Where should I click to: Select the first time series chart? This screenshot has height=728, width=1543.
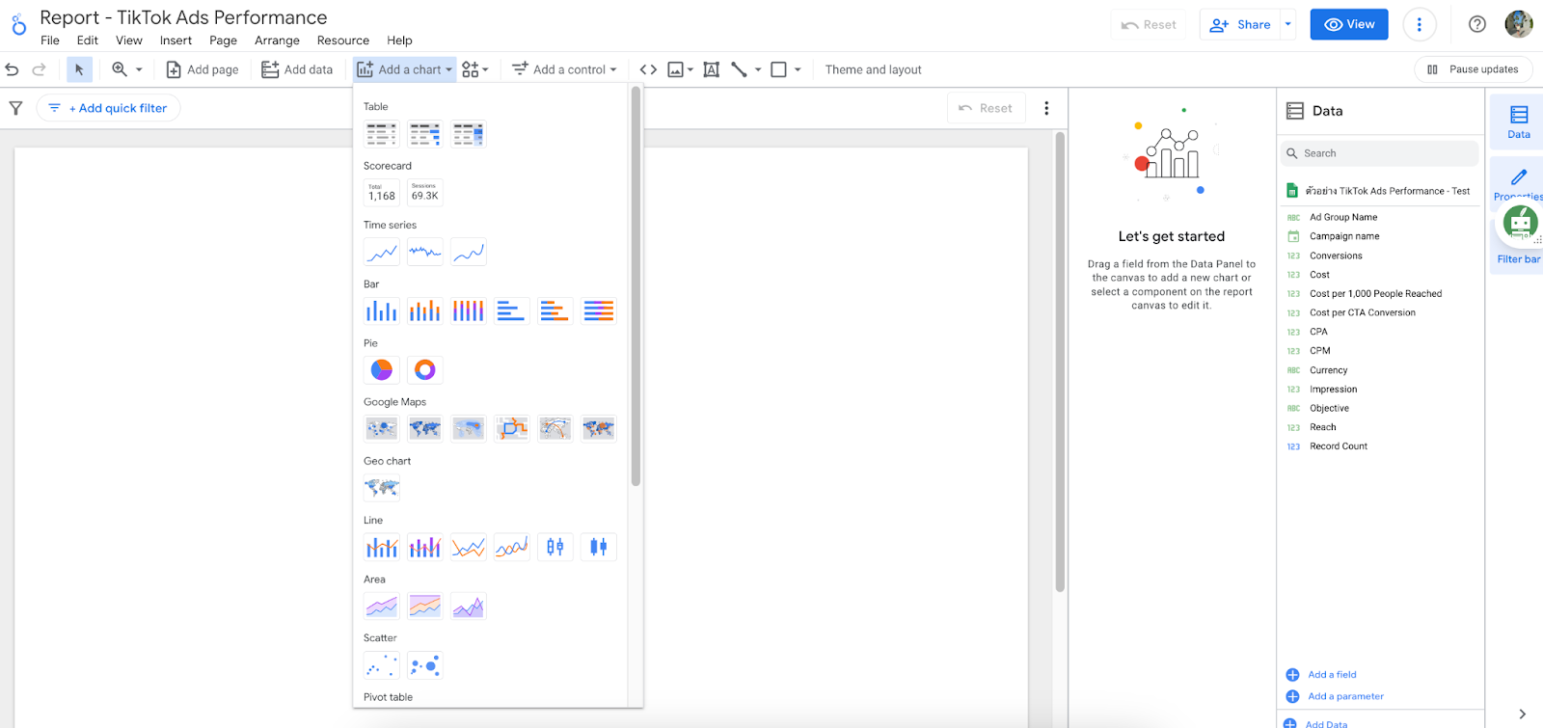tap(382, 252)
